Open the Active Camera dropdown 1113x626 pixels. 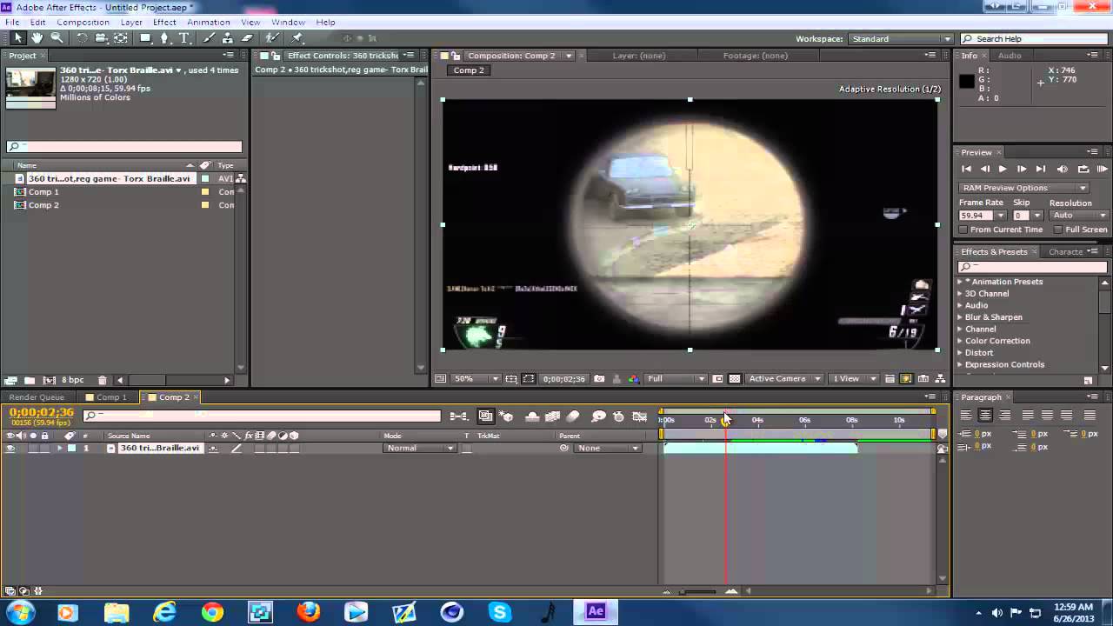[784, 379]
